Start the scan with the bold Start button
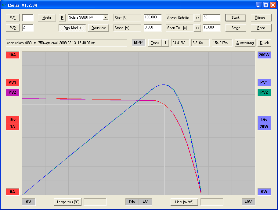 (236, 18)
